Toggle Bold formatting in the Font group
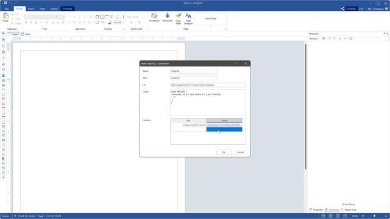 point(26,23)
